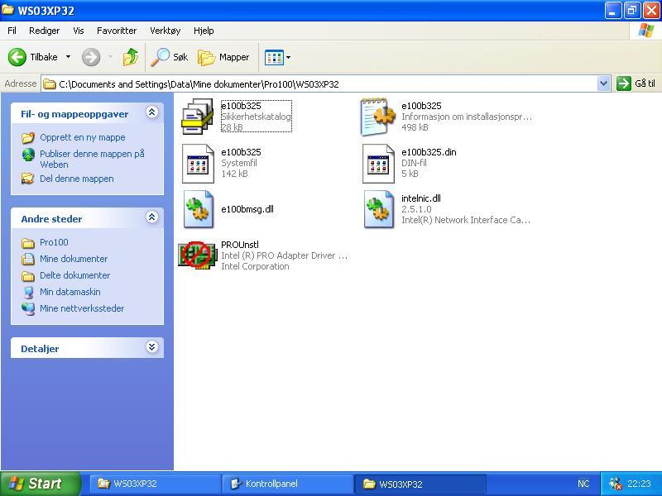Click the folder icon in the title bar
662x496 pixels.
coord(7,9)
